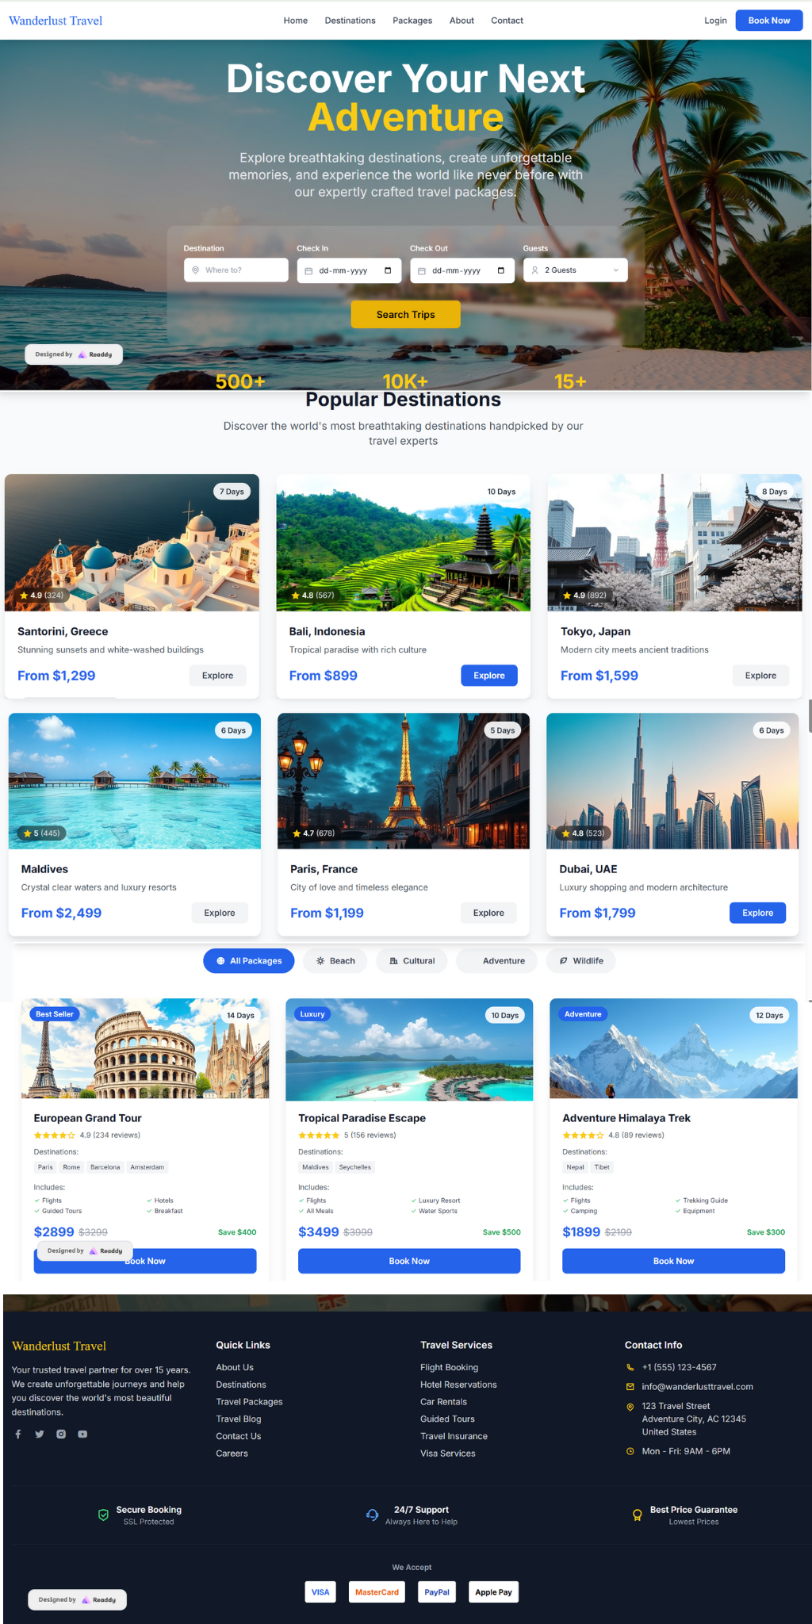Image resolution: width=812 pixels, height=1624 pixels.
Task: Select the Cultural package filter
Action: [412, 961]
